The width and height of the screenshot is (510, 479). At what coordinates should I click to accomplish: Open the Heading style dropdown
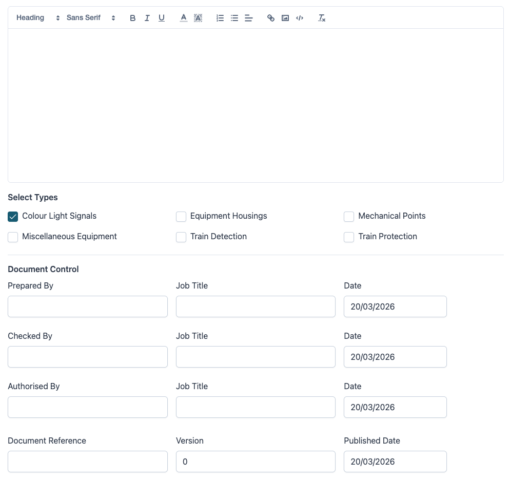click(38, 18)
